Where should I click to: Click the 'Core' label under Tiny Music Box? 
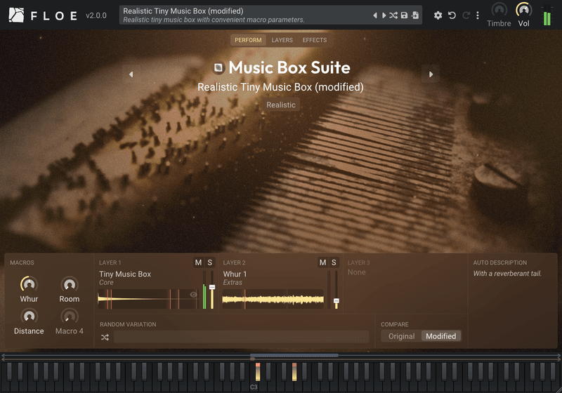click(106, 282)
